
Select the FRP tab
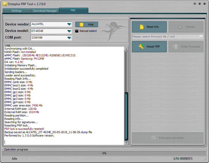[x=74, y=10]
